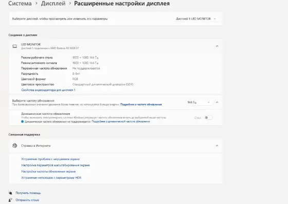Image resolution: width=288 pixels, height=204 pixels.
Task: Open Настройка частоты обновления экрана link
Action: point(48,172)
